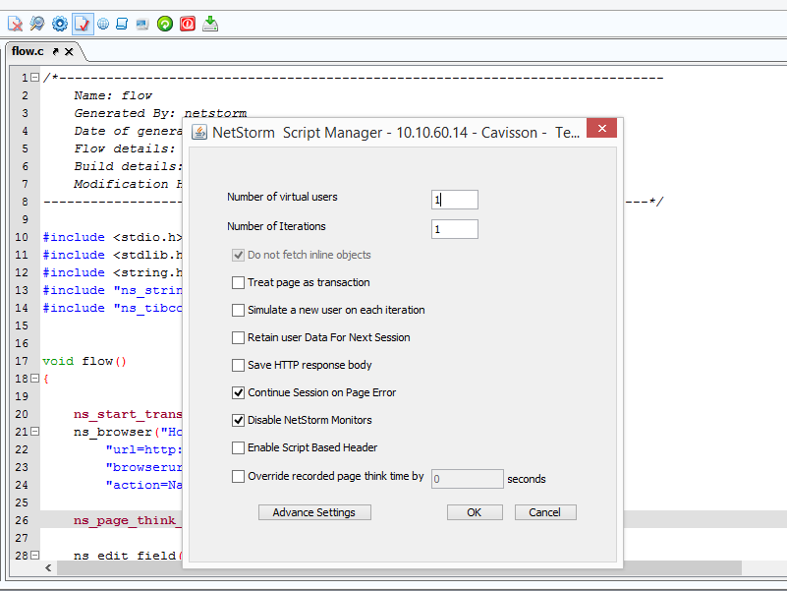
Task: Click the Java icon in the dialog title bar
Action: point(199,132)
